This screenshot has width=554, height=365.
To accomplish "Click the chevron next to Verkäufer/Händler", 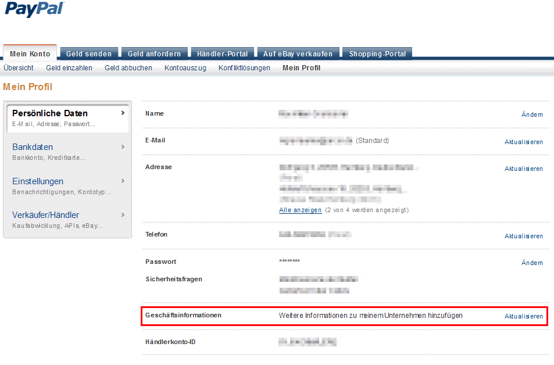I will pos(123,215).
